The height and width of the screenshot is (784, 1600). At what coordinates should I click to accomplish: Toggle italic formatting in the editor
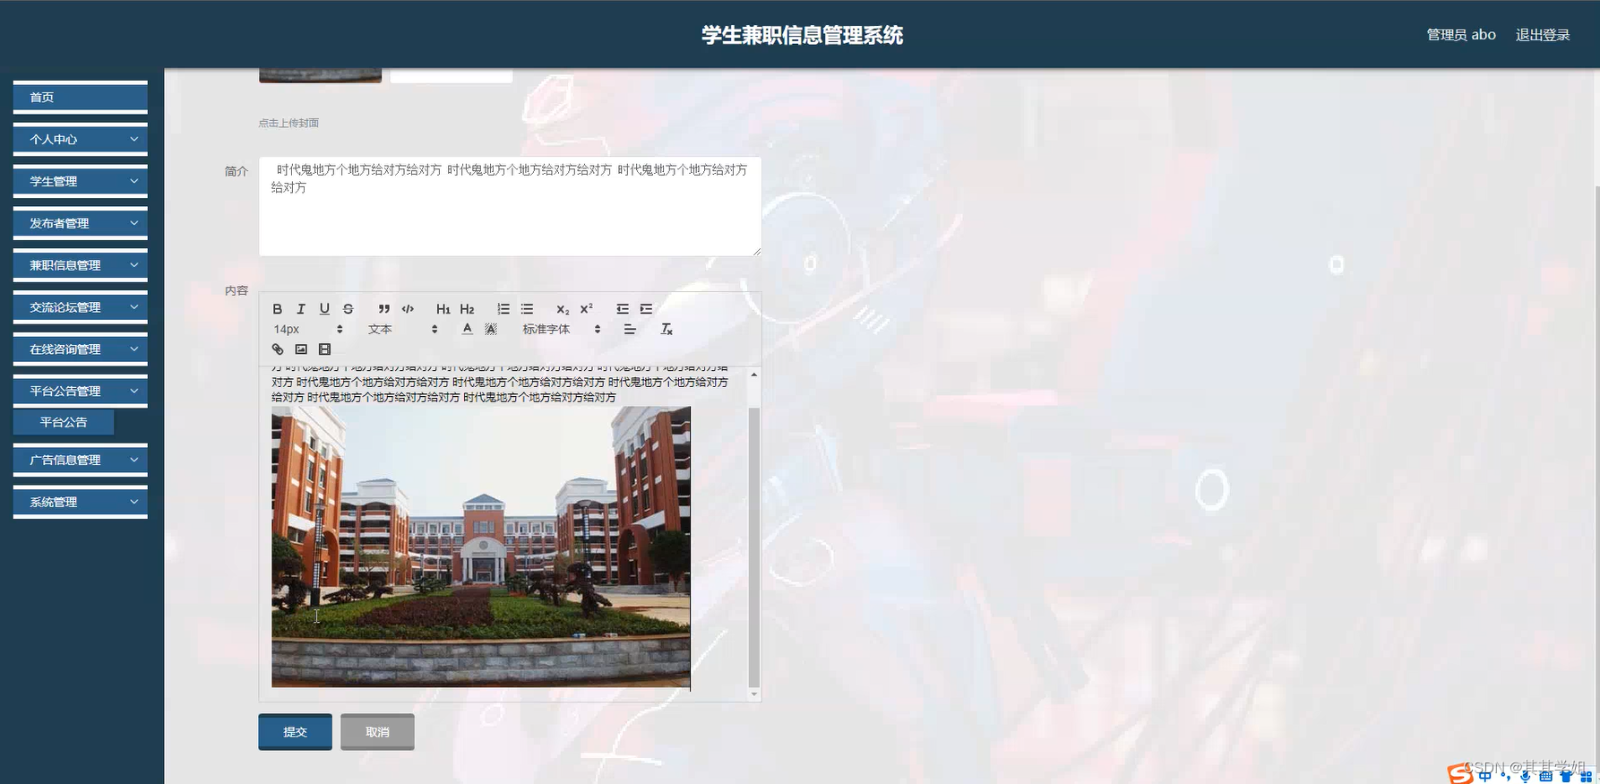301,309
